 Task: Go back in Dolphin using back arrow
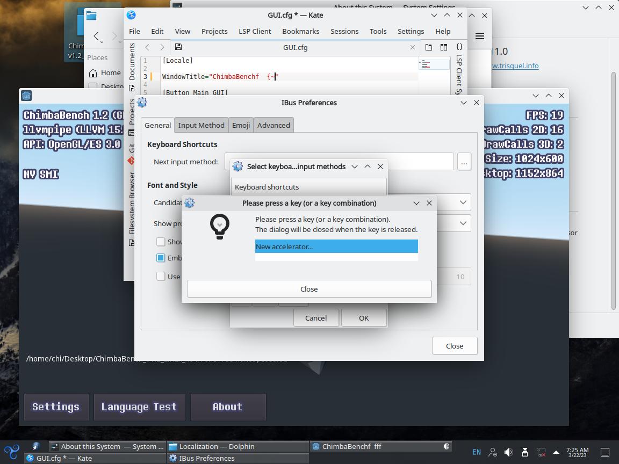point(96,37)
